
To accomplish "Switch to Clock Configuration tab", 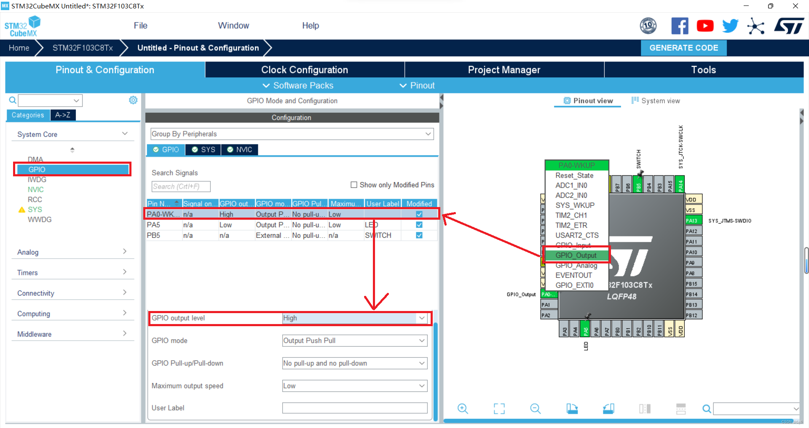I will pyautogui.click(x=305, y=70).
